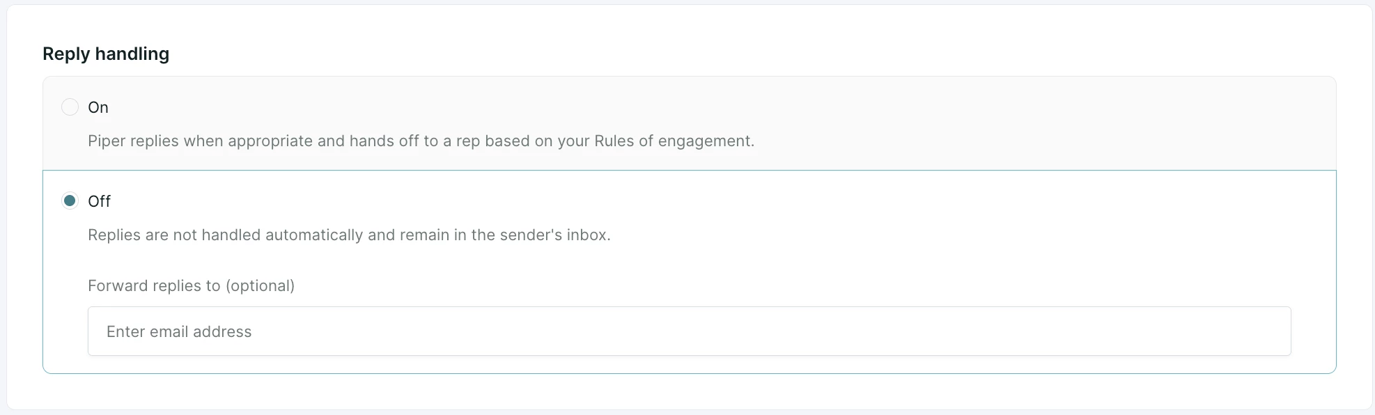Image resolution: width=1375 pixels, height=415 pixels.
Task: Click the "On" option label
Action: (98, 107)
